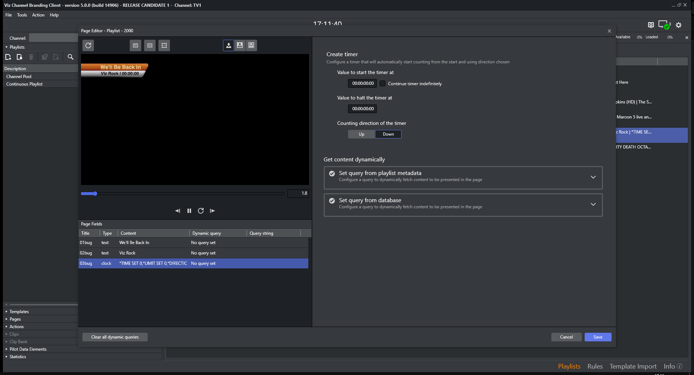Show the bounding box overlay icon
The image size is (694, 375).
[164, 45]
